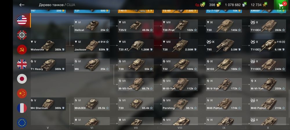
Task: Select the USA flag nation icon
Action: 22,20
